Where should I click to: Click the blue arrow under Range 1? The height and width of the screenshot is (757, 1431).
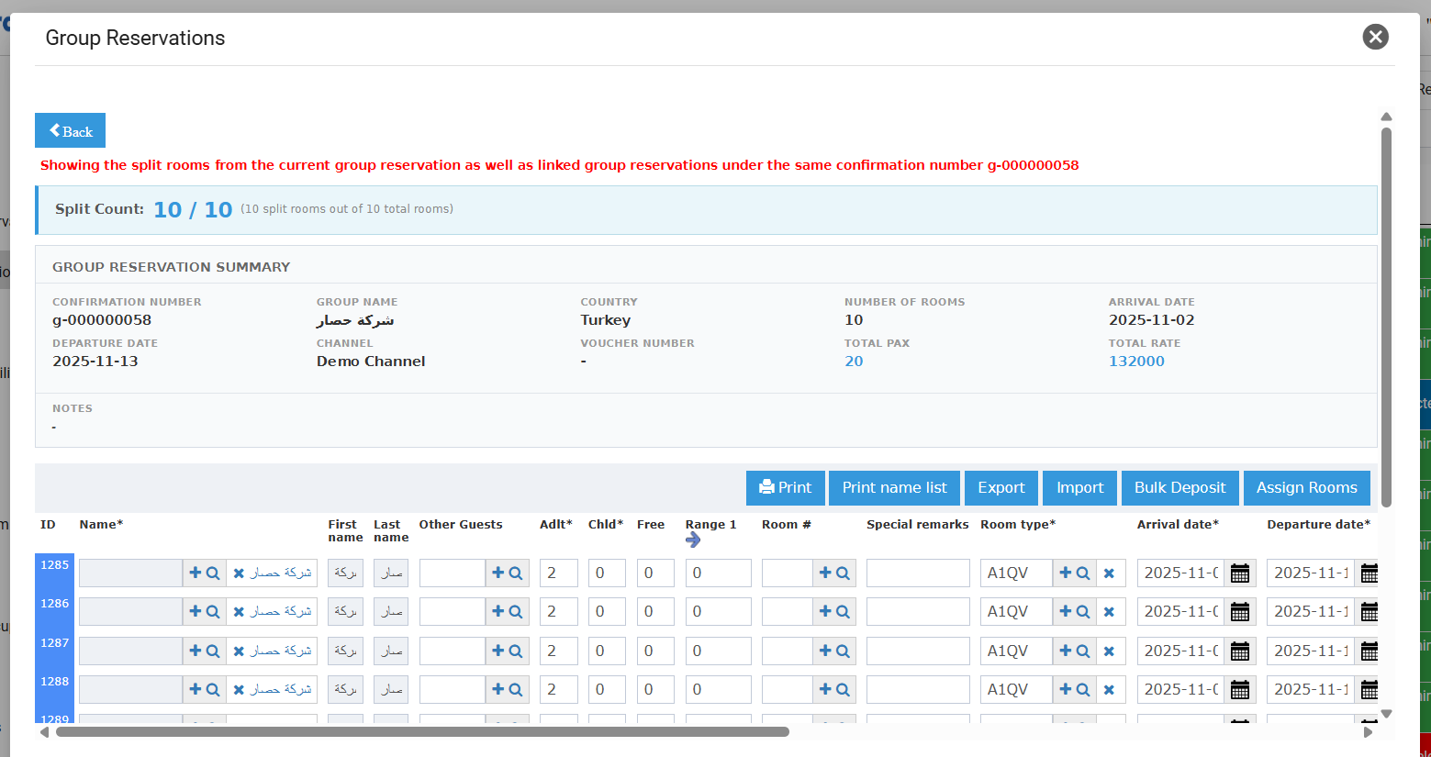[693, 540]
